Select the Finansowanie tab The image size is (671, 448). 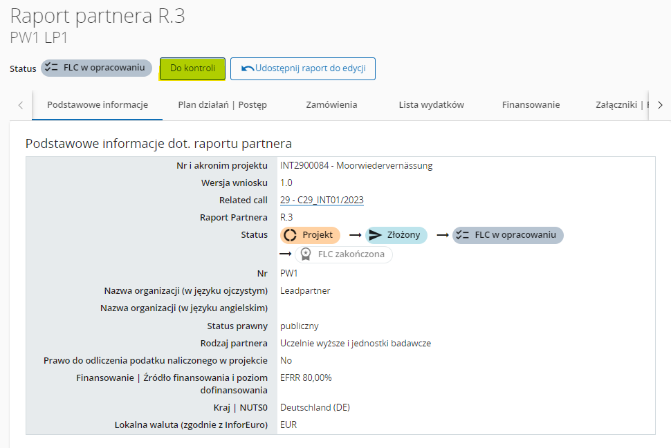(x=531, y=105)
